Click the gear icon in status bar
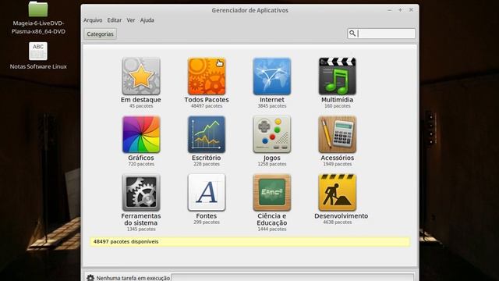The width and height of the screenshot is (499, 281). tap(90, 278)
